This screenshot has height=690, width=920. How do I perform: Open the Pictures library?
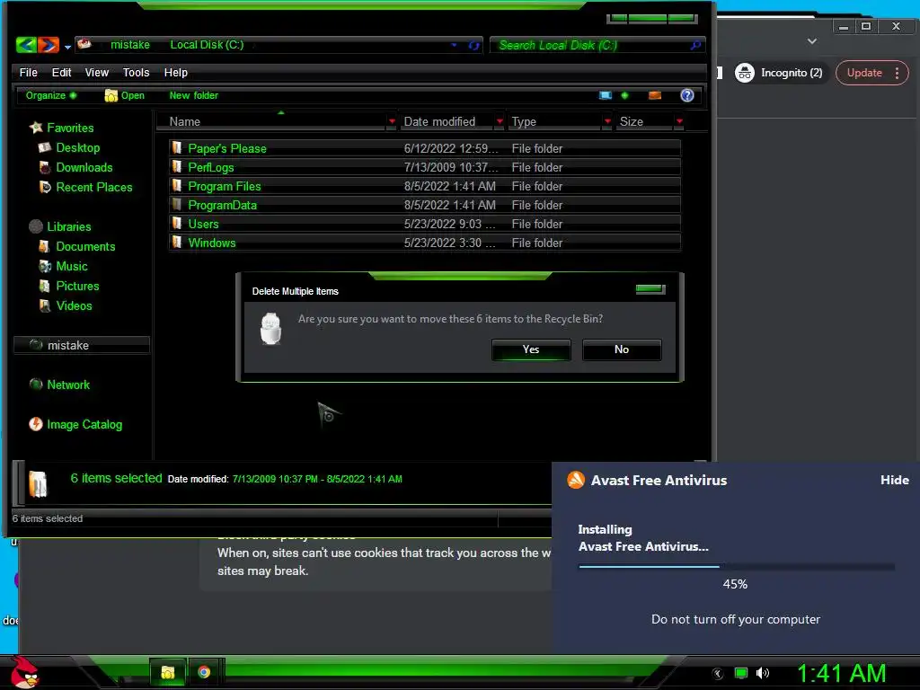click(x=68, y=287)
